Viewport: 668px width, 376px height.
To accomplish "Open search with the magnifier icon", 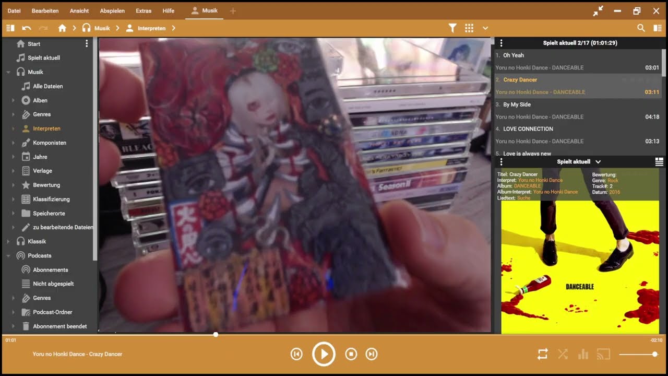I will tap(641, 28).
